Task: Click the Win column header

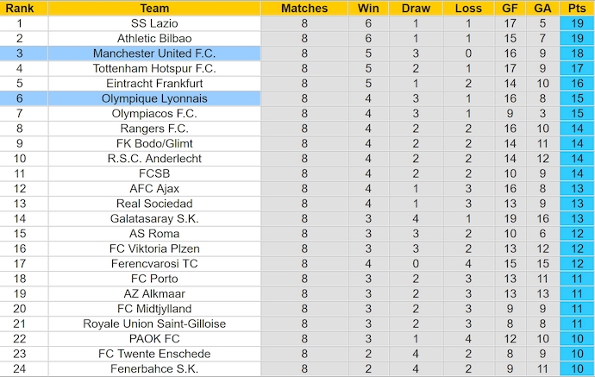Action: coord(366,8)
